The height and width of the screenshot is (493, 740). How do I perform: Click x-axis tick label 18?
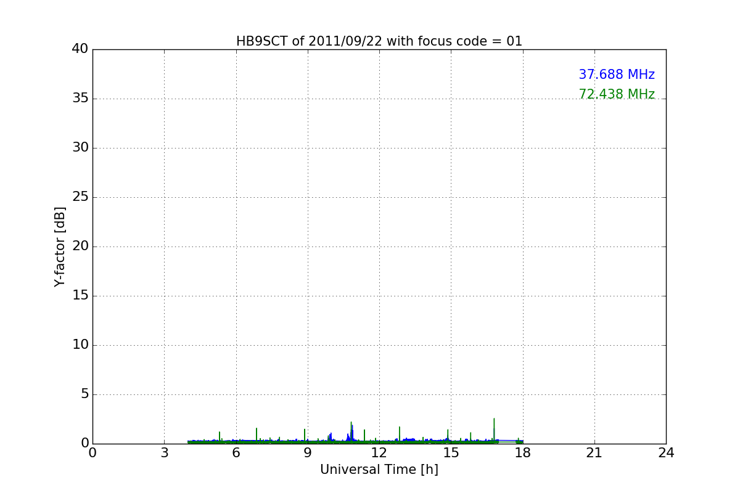[523, 453]
